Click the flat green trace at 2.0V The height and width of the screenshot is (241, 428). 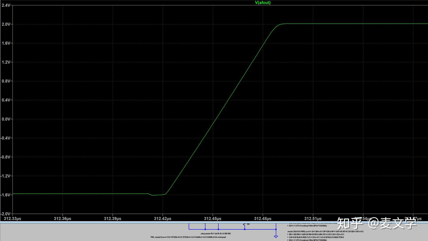click(x=357, y=24)
